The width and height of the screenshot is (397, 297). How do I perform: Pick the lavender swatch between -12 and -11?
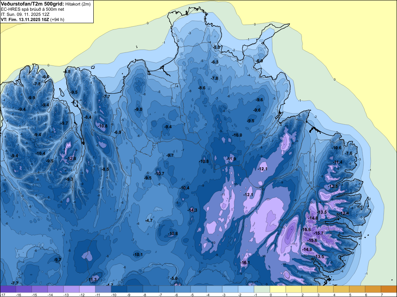click(x=87, y=289)
